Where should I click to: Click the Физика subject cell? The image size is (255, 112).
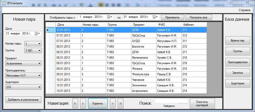144,69
